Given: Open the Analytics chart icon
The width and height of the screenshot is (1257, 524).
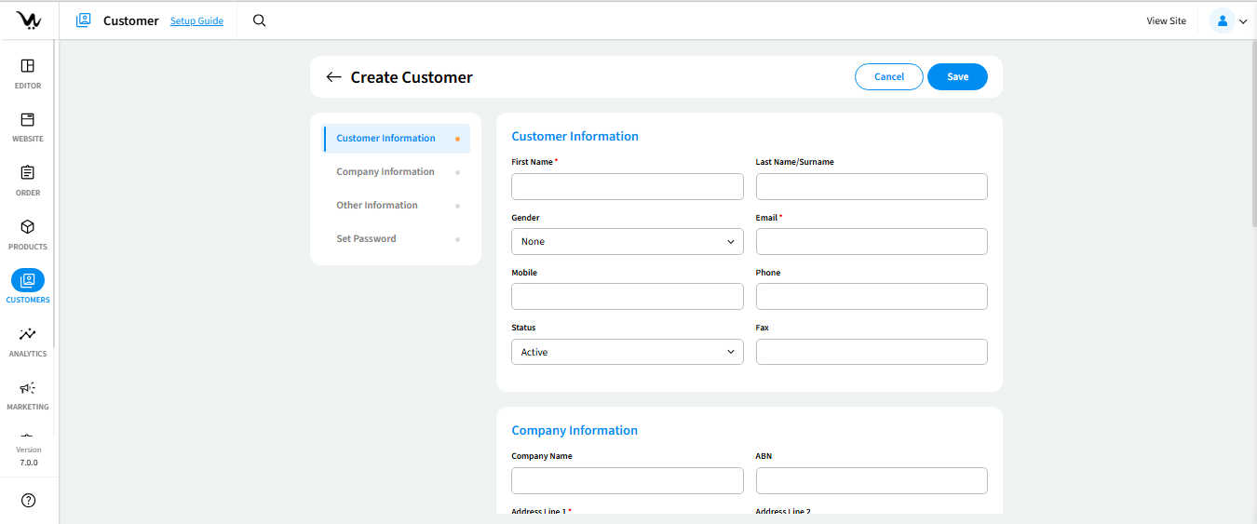Looking at the screenshot, I should click(x=28, y=334).
